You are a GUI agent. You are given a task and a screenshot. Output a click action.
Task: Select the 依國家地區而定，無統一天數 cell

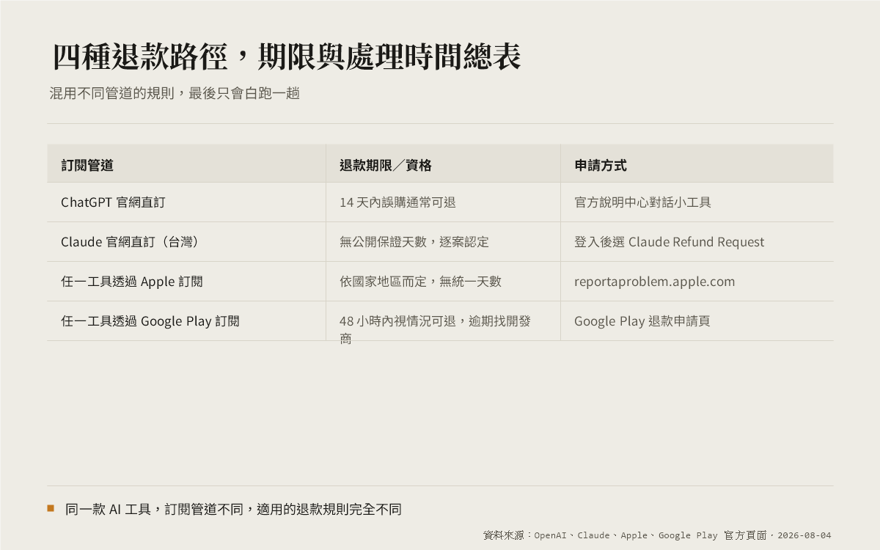tap(443, 282)
